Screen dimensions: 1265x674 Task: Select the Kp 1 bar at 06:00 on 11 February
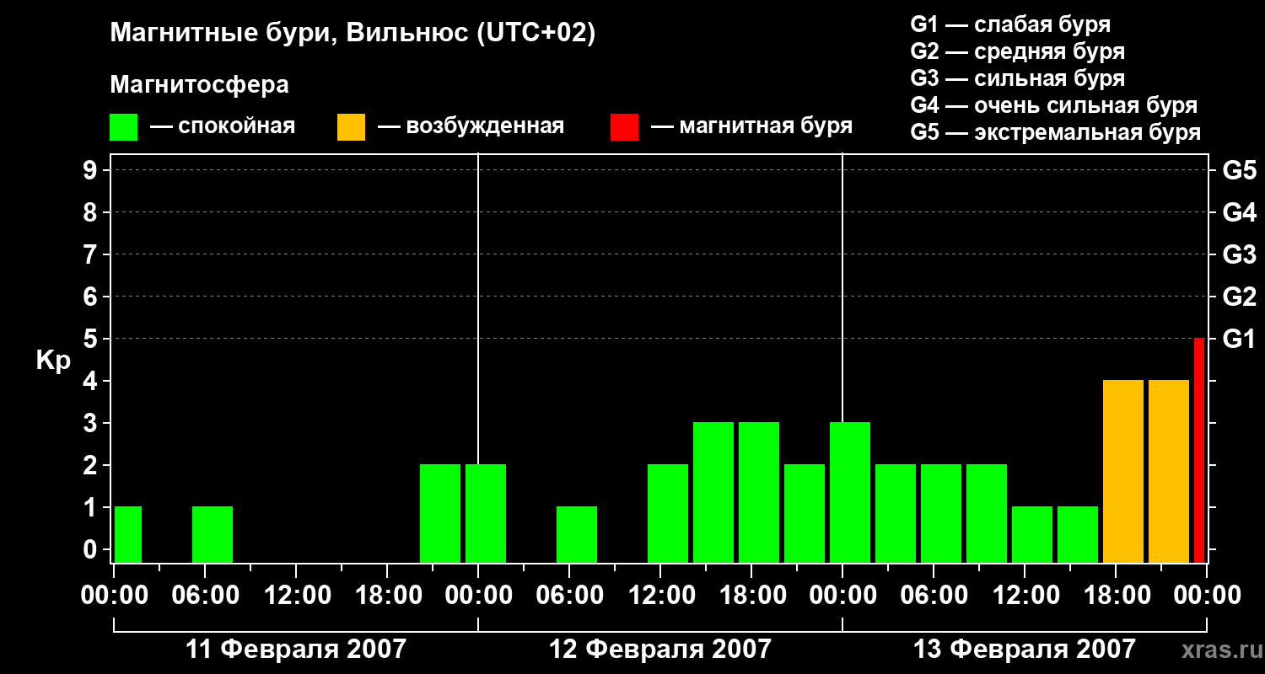pos(213,534)
